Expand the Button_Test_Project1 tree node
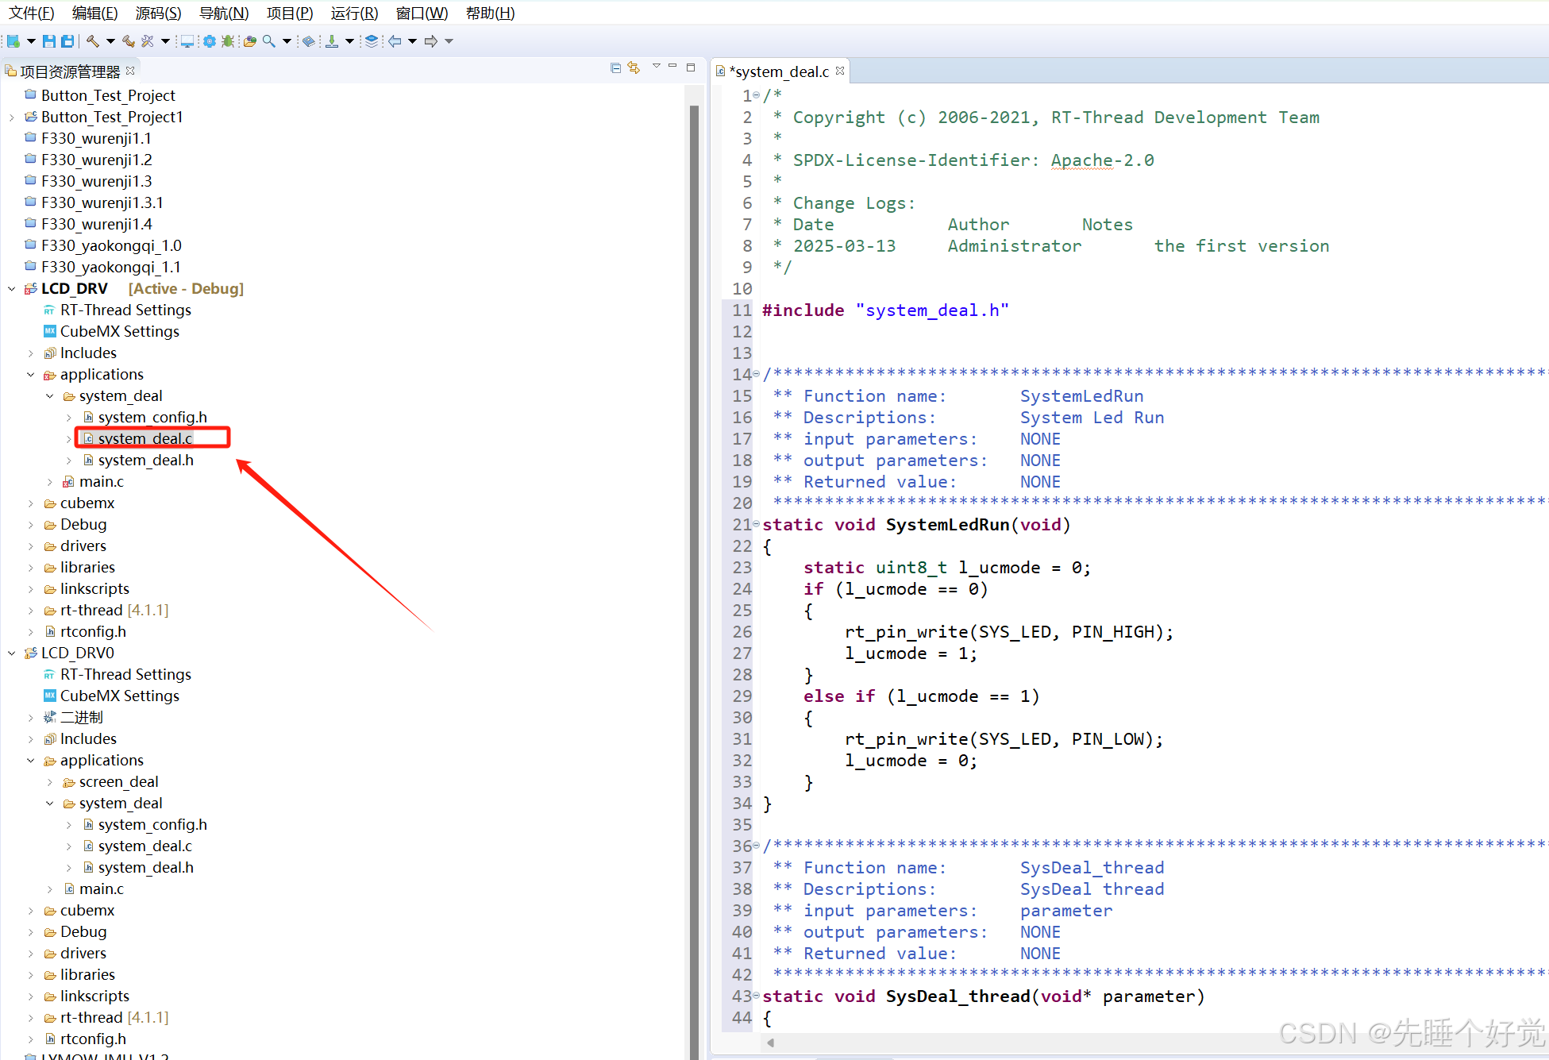1549x1060 pixels. pos(12,118)
